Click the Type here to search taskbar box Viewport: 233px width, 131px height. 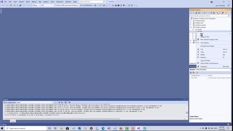[26, 128]
